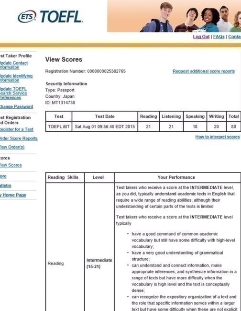Open Update Identifying Information link
241x311 pixels.
coord(16,78)
